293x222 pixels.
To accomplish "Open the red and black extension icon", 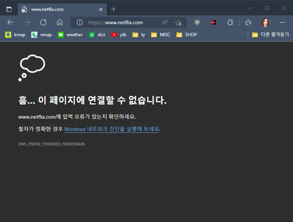I will pos(213,23).
